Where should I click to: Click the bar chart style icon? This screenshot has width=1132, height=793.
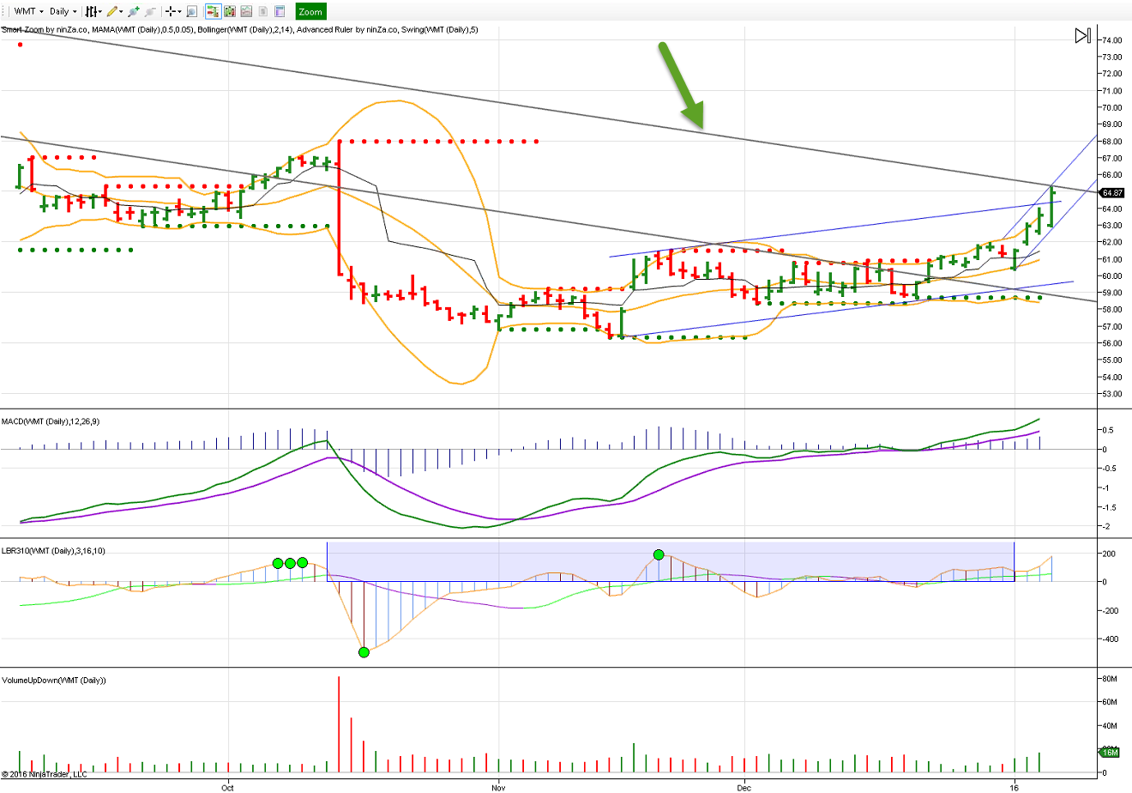[x=90, y=11]
